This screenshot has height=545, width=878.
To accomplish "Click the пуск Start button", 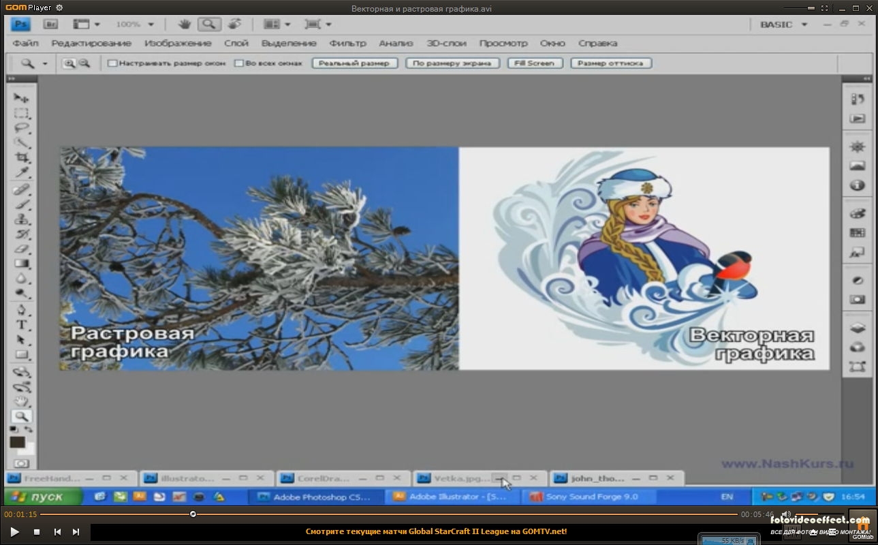I will [44, 497].
